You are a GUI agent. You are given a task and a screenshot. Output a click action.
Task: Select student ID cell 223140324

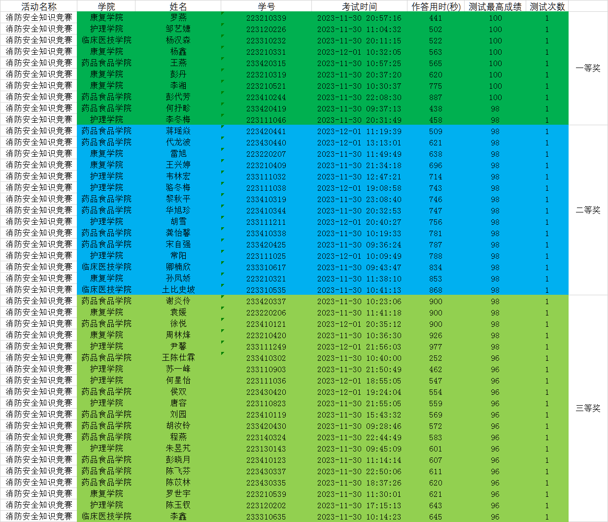(266, 437)
